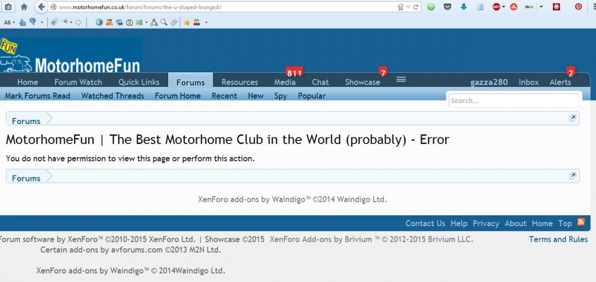The width and height of the screenshot is (596, 282).
Task: Reload the page with the refresh icon
Action: coord(416,7)
